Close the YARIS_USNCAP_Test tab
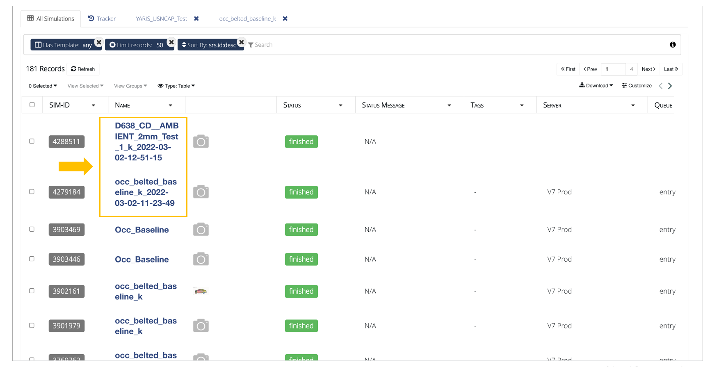 point(196,18)
